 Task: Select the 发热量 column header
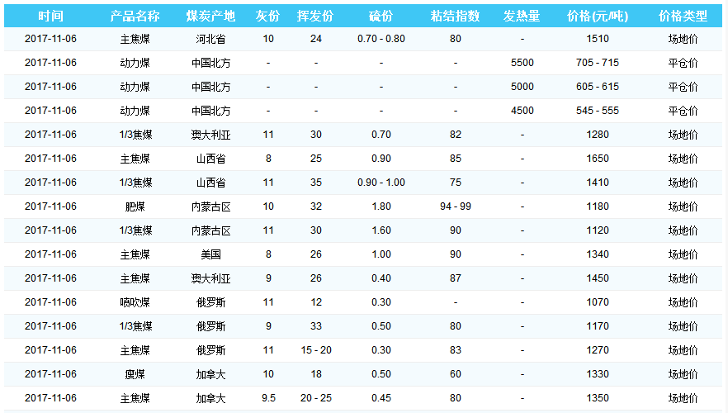tap(522, 17)
